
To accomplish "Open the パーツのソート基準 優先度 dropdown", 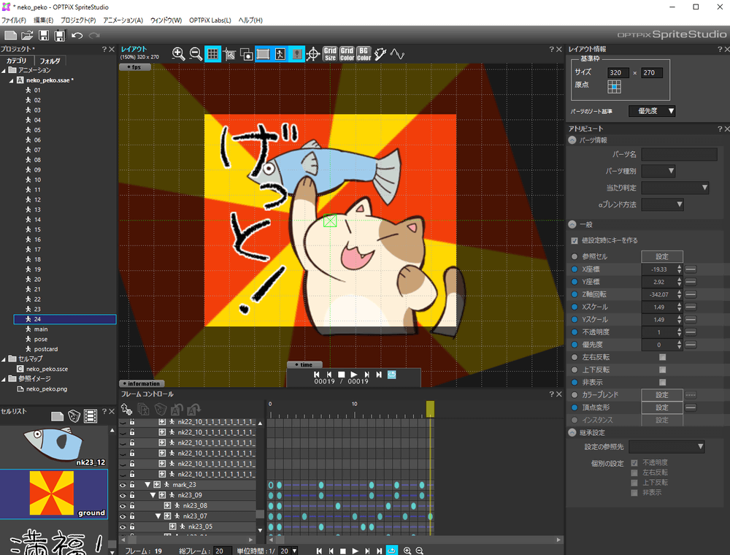I will (652, 111).
